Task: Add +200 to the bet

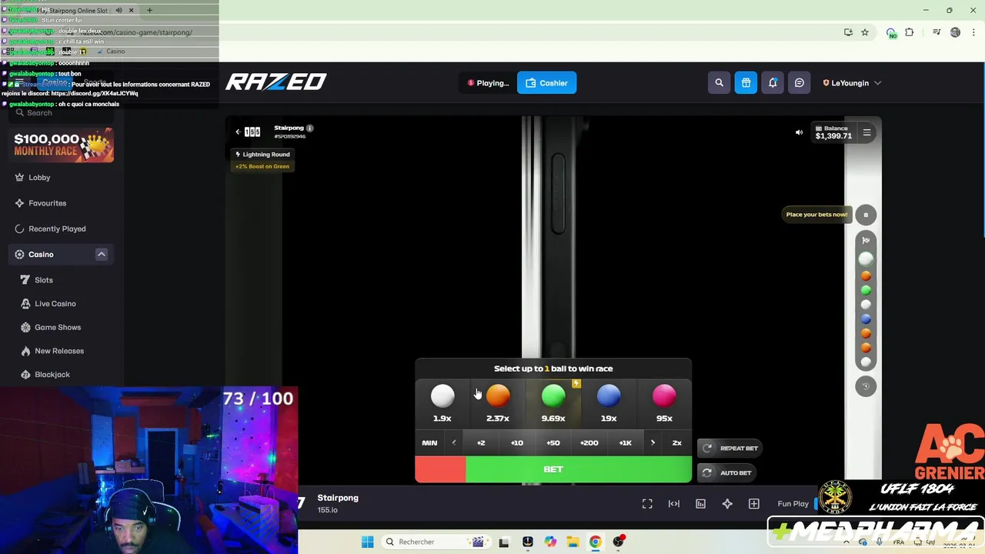Action: click(589, 442)
